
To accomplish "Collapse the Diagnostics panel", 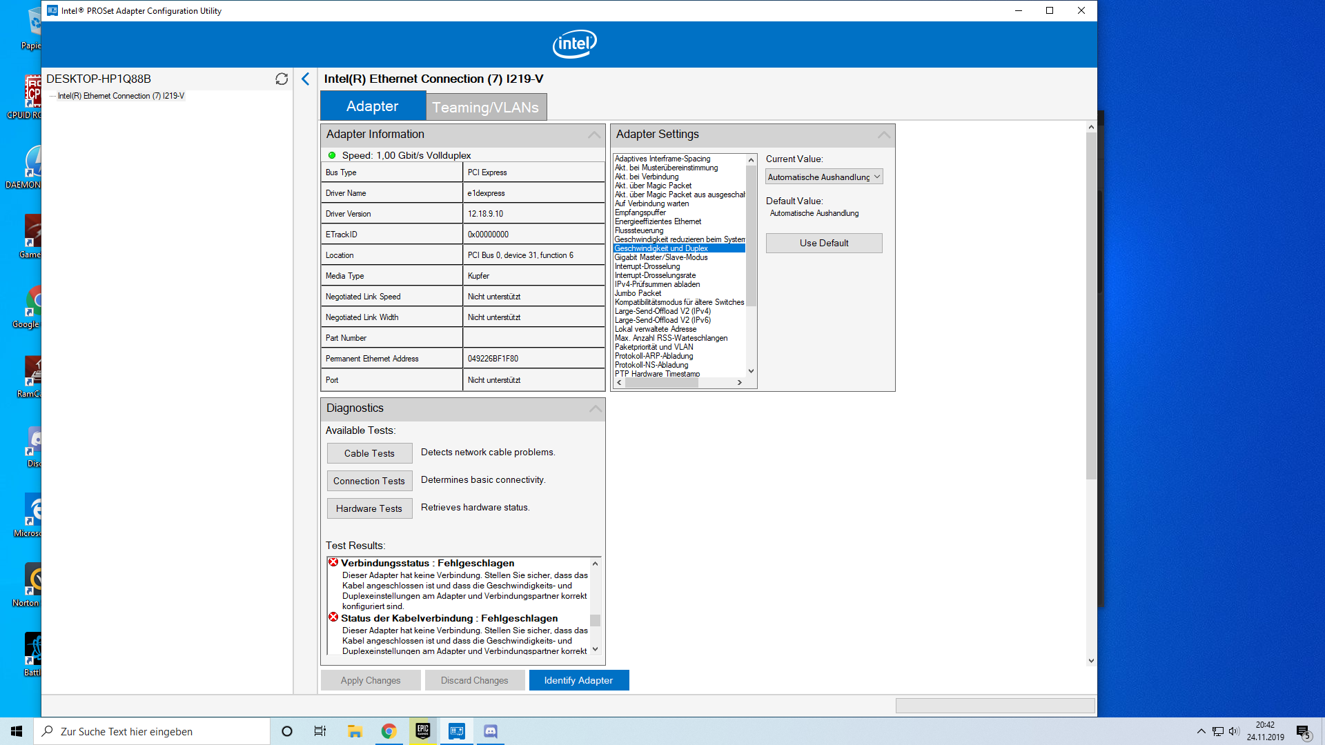I will [595, 408].
